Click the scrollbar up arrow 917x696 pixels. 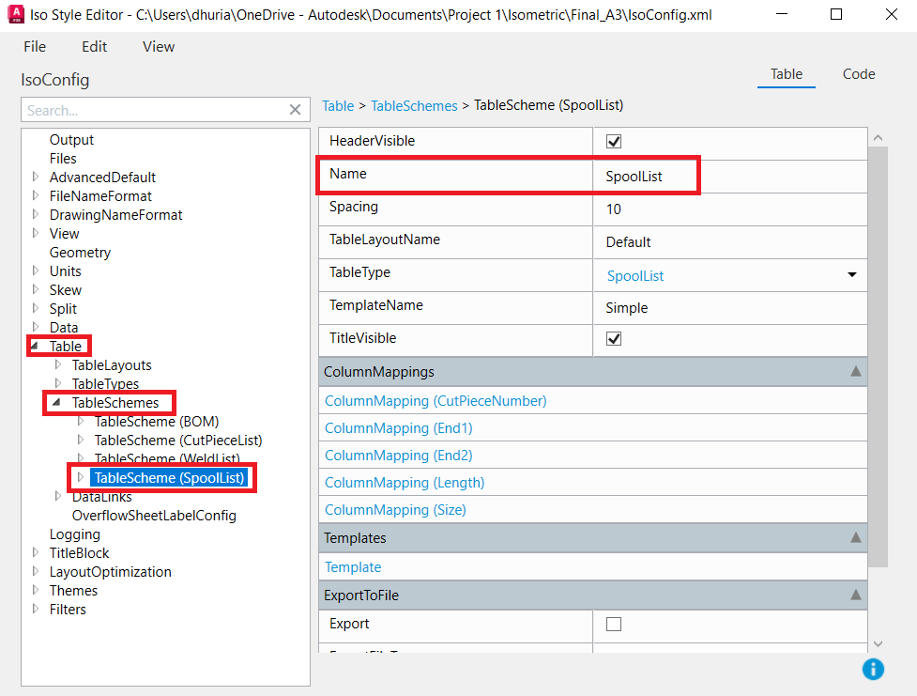click(x=877, y=135)
